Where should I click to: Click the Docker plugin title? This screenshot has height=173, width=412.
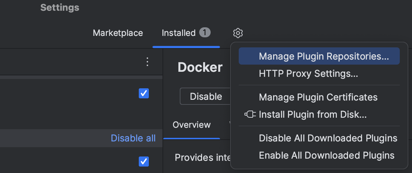(200, 67)
